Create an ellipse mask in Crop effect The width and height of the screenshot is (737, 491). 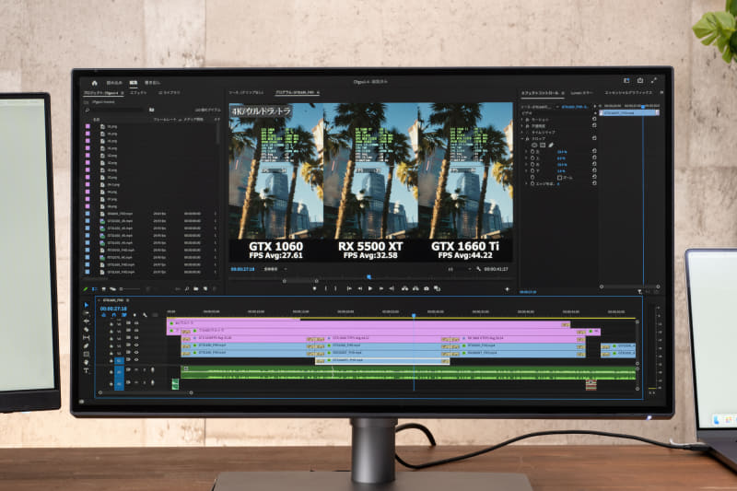point(534,146)
